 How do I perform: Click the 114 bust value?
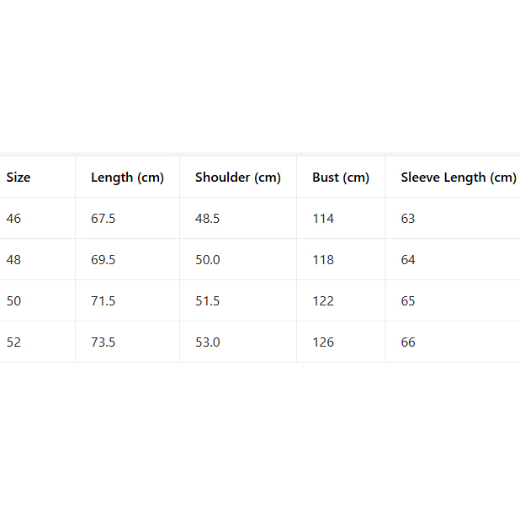tap(323, 219)
